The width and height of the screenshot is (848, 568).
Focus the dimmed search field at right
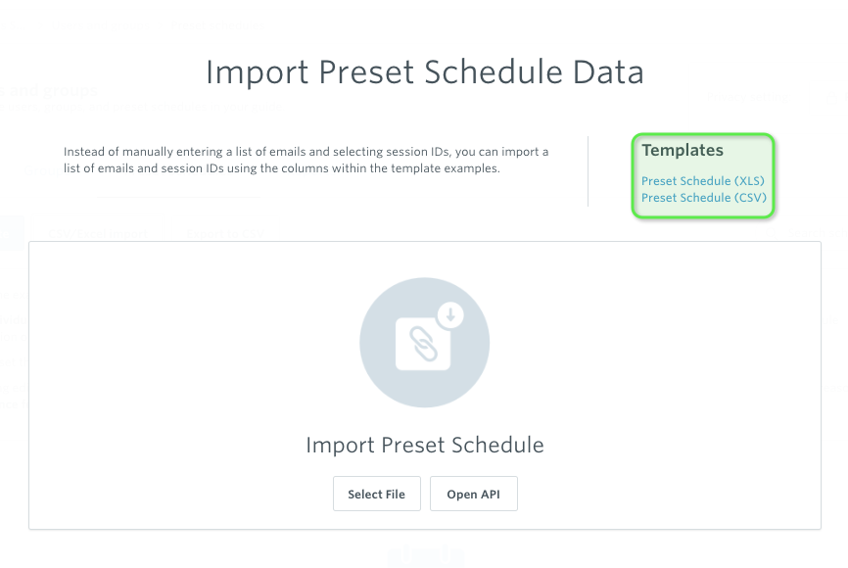(x=807, y=234)
